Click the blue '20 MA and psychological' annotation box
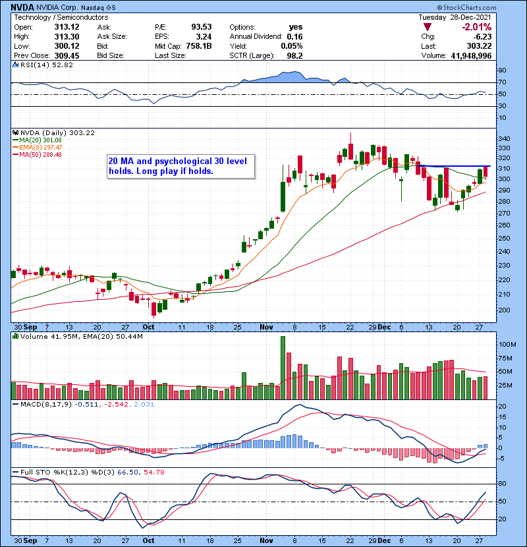The height and width of the screenshot is (547, 527). pos(180,166)
